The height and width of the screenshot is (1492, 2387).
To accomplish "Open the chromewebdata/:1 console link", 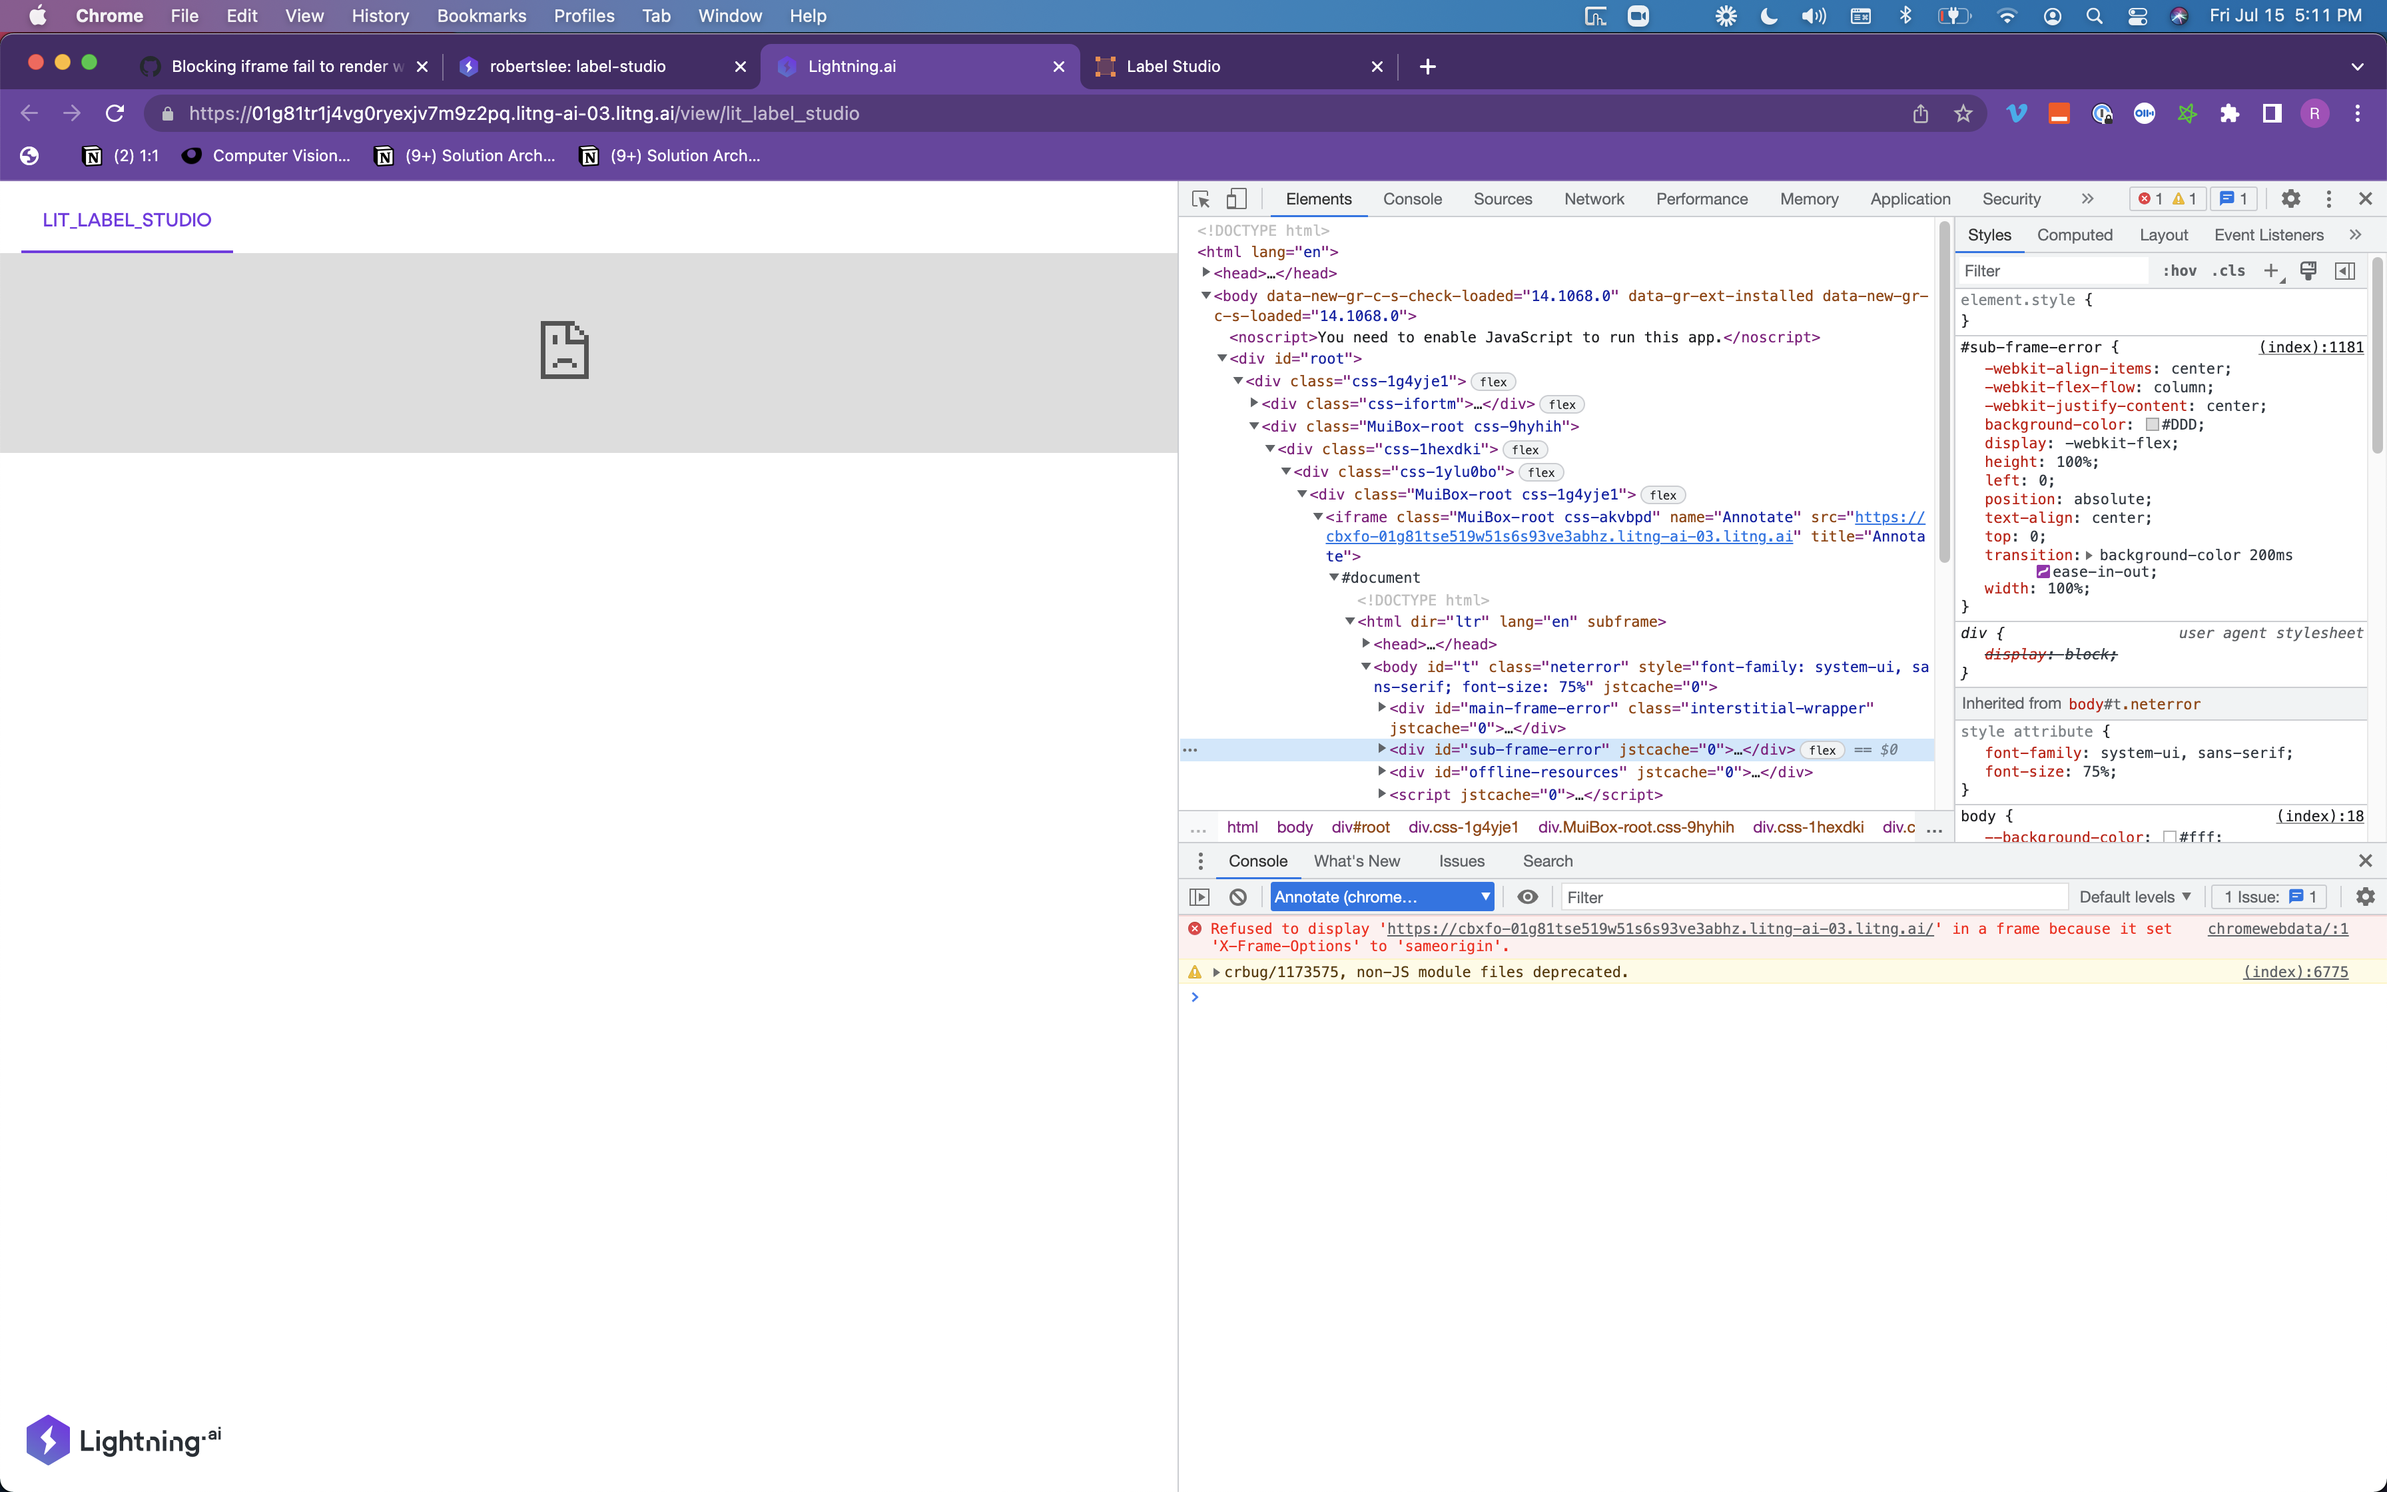I will tap(2278, 929).
